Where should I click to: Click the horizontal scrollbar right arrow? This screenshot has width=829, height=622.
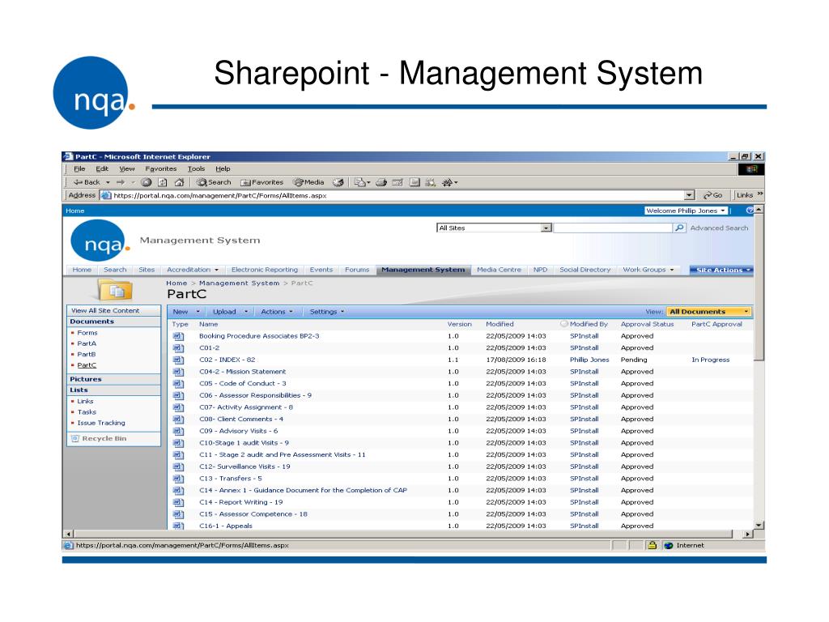click(x=747, y=535)
